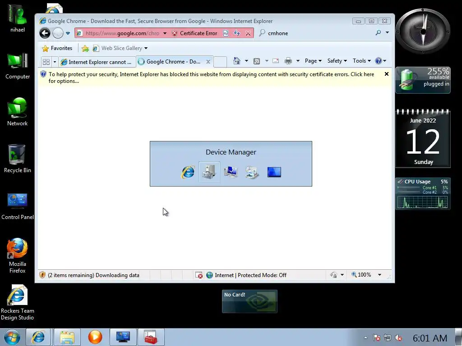
Task: Add page to Favorites bar icon
Action: [85, 48]
